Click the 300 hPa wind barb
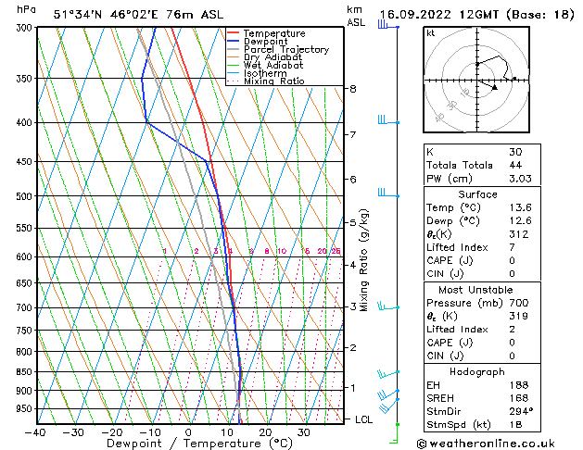 pos(388,25)
